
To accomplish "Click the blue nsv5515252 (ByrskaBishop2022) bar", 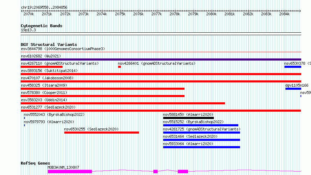I will coord(201,125).
